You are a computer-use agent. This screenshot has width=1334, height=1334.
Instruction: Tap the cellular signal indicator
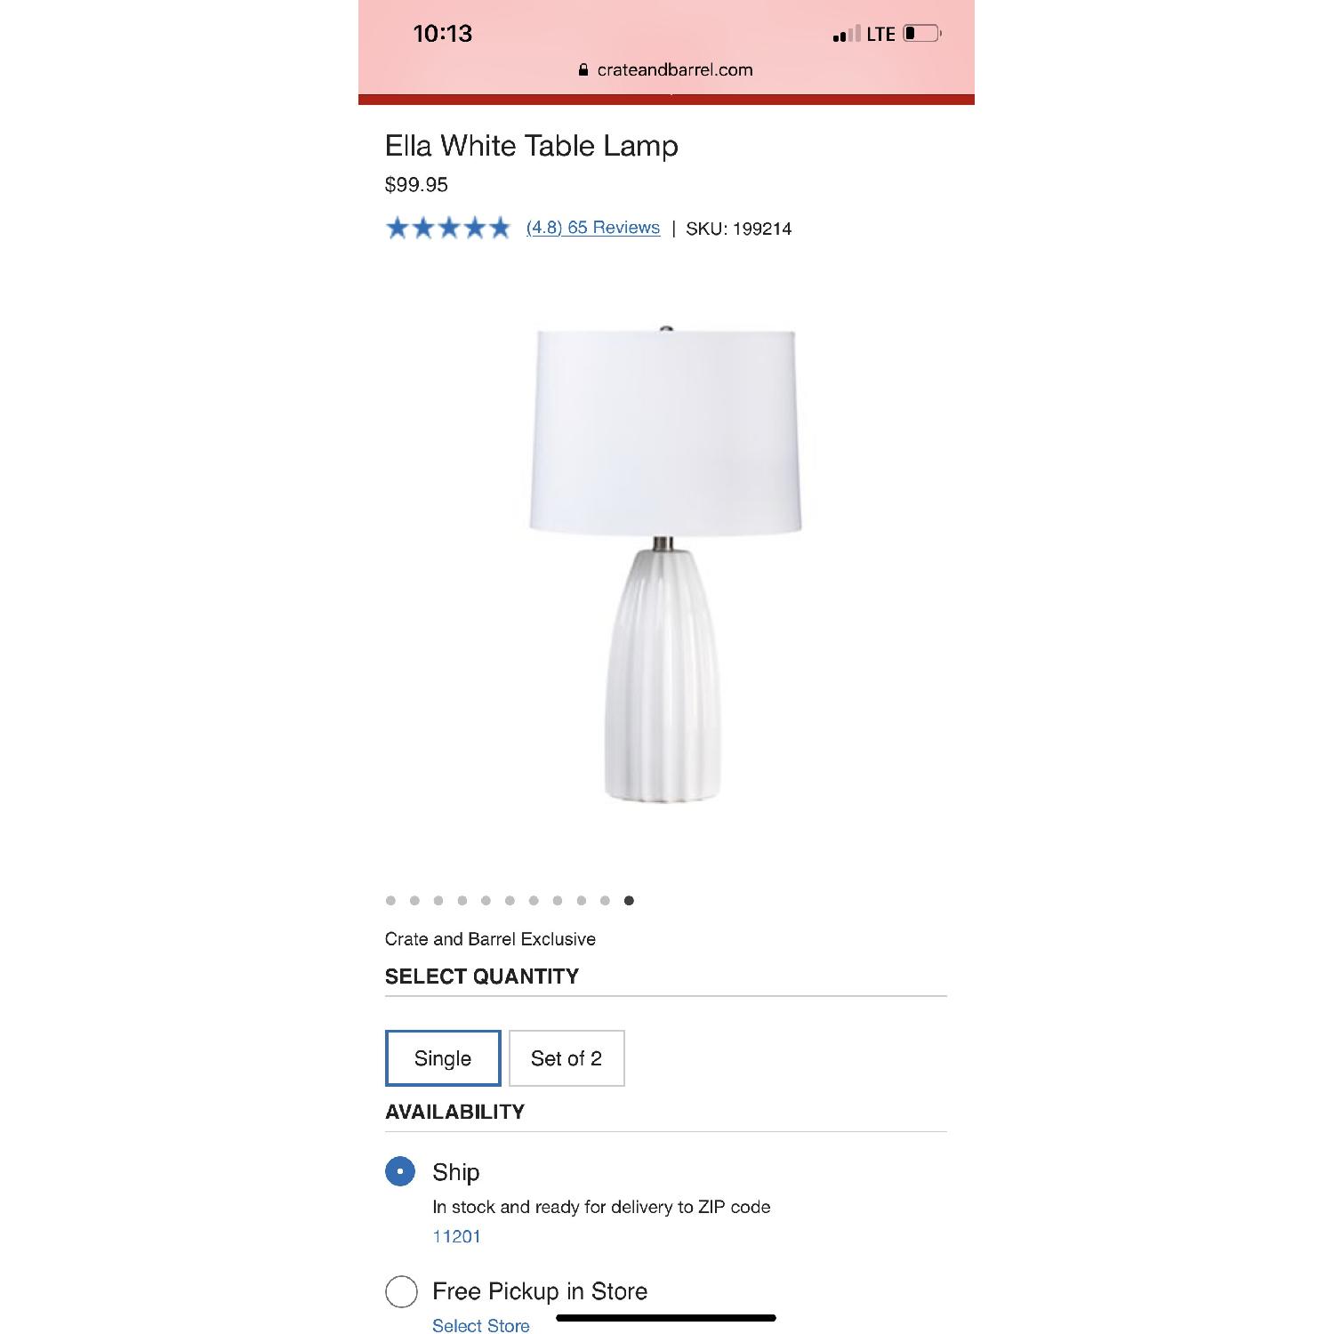point(840,34)
